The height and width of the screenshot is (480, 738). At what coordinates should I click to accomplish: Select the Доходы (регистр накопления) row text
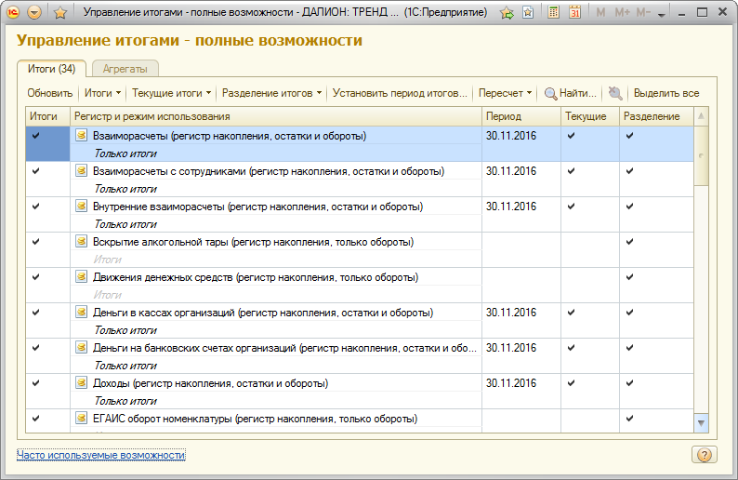pyautogui.click(x=210, y=383)
